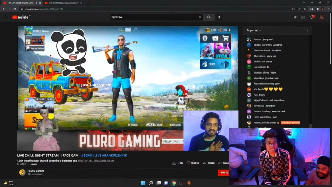Click the 1,364 watching now text
332x187 pixels.
click(28, 161)
